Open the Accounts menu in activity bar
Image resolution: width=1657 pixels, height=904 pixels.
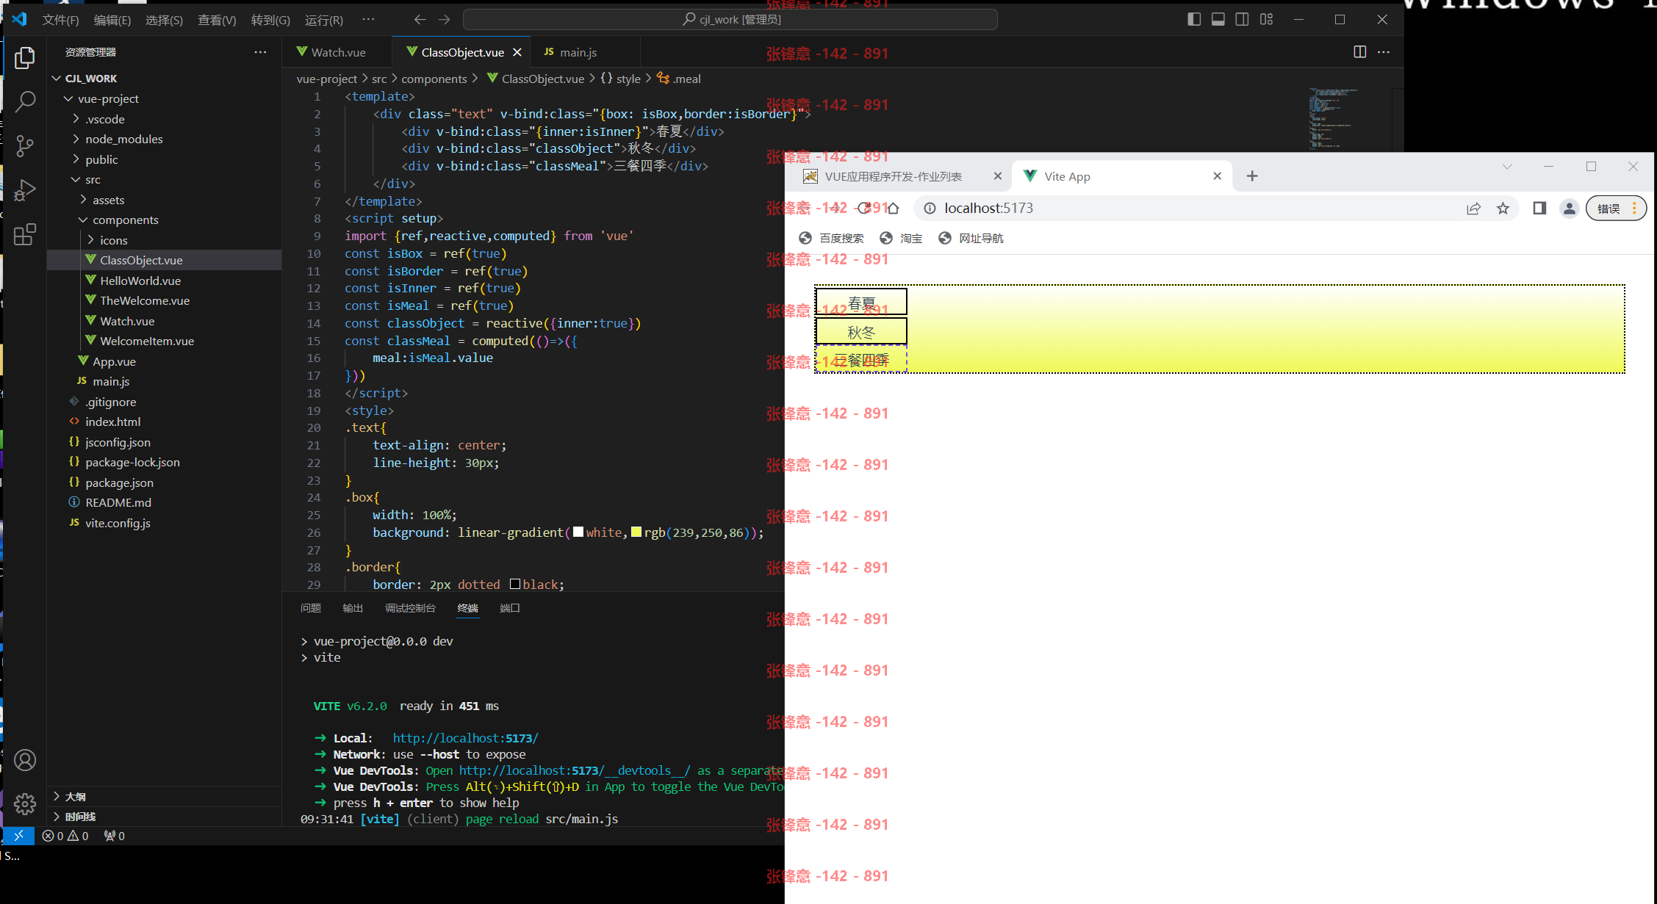25,760
